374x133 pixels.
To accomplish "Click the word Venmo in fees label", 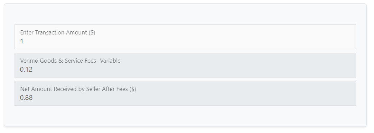I will 29,61.
